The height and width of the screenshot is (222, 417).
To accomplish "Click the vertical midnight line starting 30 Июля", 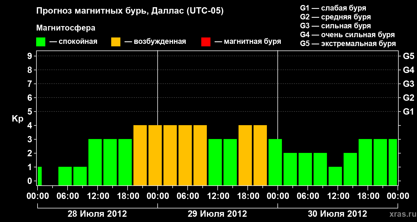I will point(278,95).
